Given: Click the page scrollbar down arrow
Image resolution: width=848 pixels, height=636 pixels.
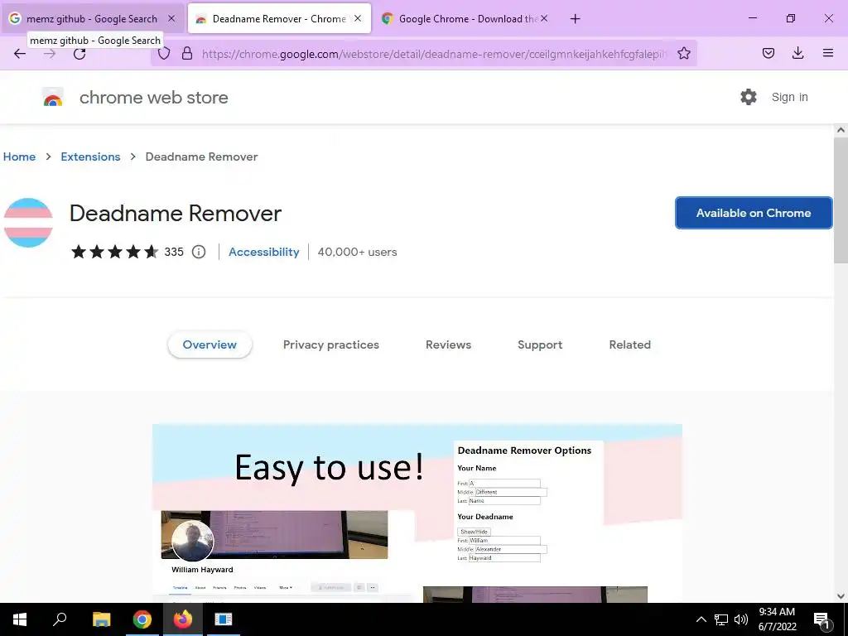Looking at the screenshot, I should tap(841, 596).
